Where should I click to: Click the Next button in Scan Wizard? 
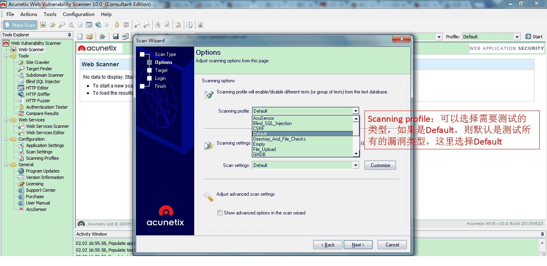(x=358, y=245)
